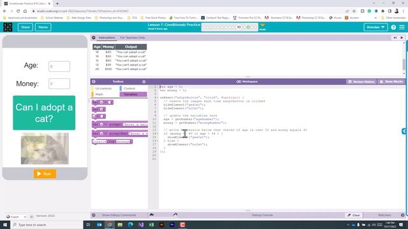Click the Money input field

click(59, 83)
